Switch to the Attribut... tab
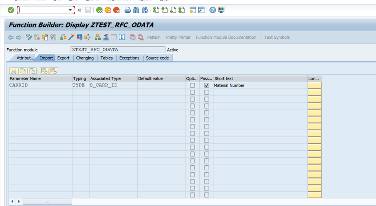The height and width of the screenshot is (206, 376). point(24,58)
